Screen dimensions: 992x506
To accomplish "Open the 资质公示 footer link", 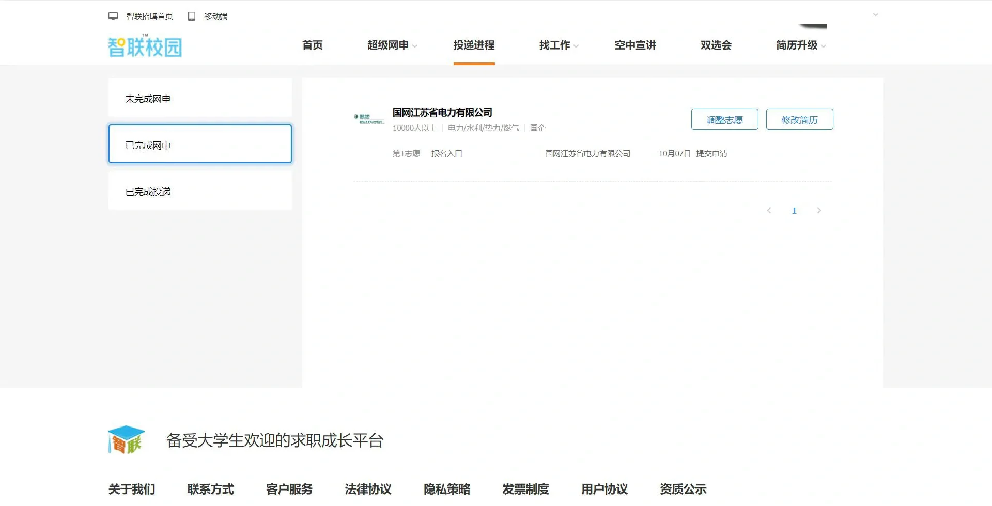I will point(684,489).
